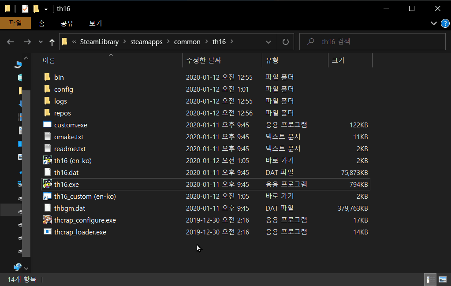Navigate to common breadcrumb
The height and width of the screenshot is (286, 451).
(187, 42)
